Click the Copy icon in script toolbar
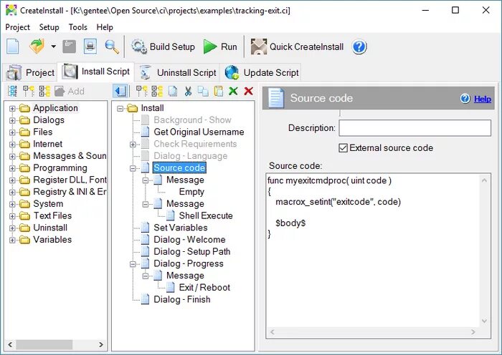502x355 pixels. (203, 91)
